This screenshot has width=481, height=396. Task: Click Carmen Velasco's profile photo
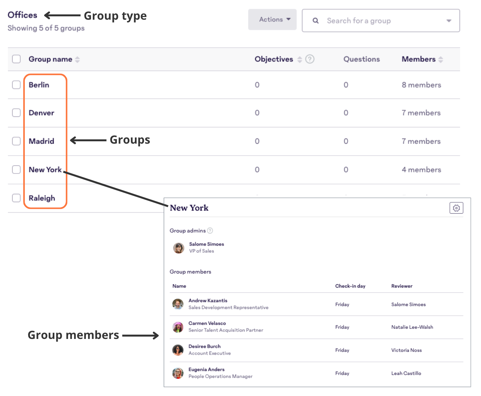[178, 327]
